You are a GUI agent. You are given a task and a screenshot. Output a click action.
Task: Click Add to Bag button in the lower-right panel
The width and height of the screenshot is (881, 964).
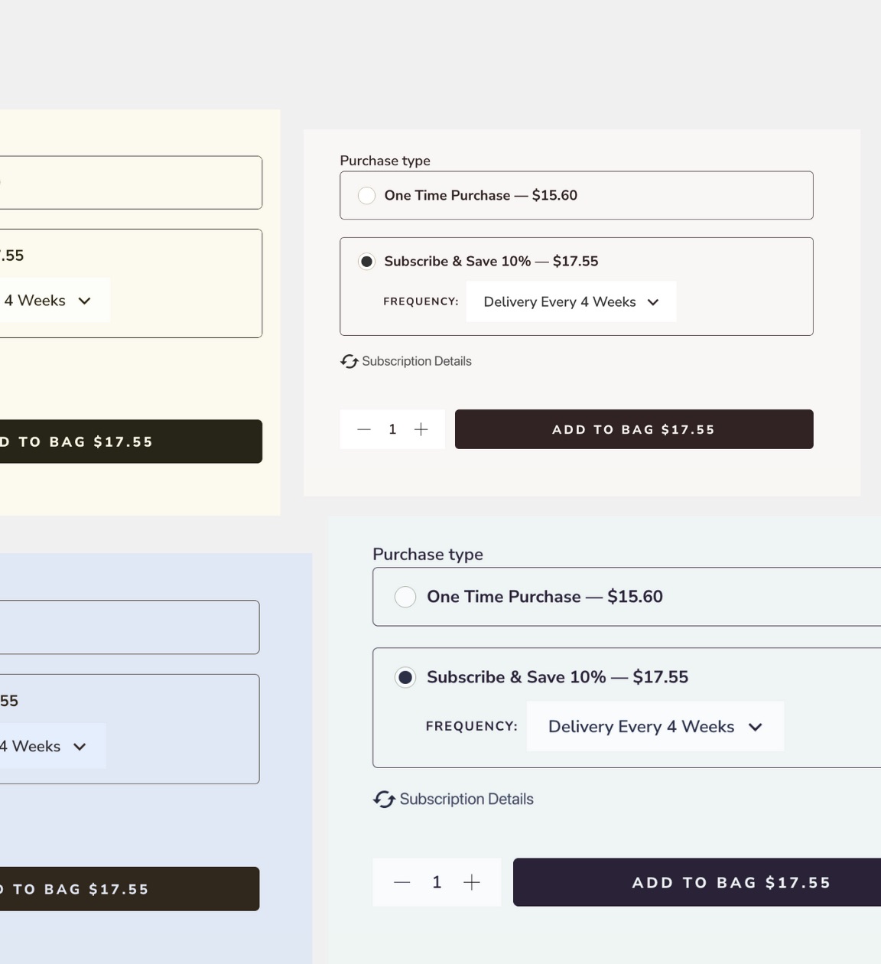click(697, 882)
